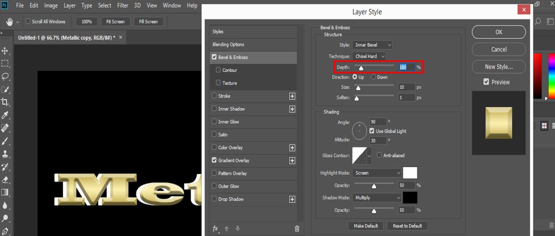Click Cancel in Layer Style dialog
Viewport: 555px width, 236px height.
(499, 49)
